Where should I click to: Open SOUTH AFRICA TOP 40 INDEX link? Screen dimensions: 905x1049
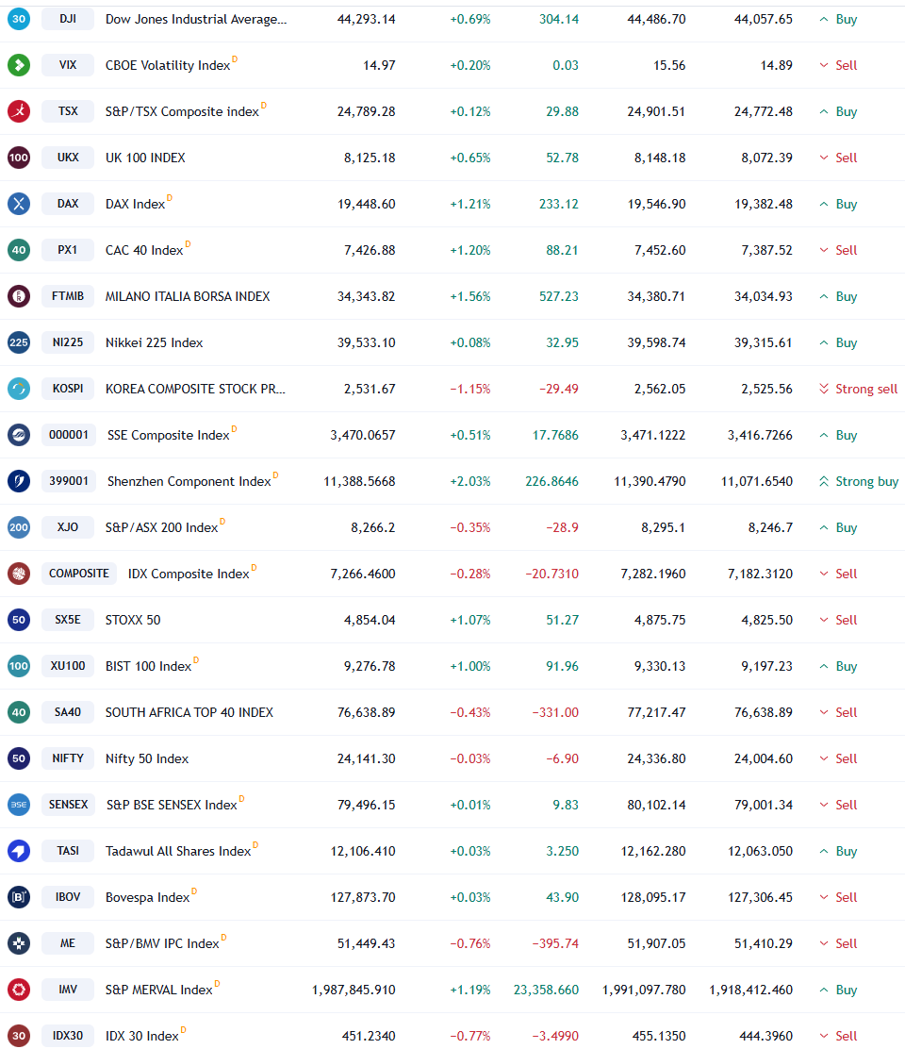click(x=189, y=712)
